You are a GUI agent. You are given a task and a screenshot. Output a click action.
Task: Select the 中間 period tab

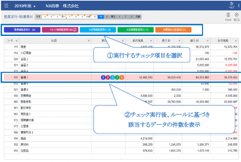(x=88, y=17)
